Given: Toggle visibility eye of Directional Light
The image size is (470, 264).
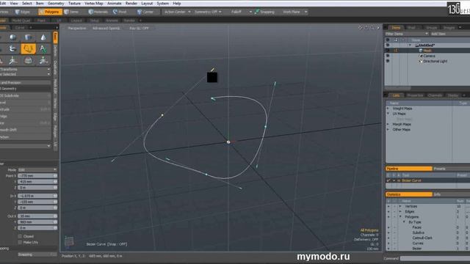Looking at the screenshot, I should (x=388, y=62).
